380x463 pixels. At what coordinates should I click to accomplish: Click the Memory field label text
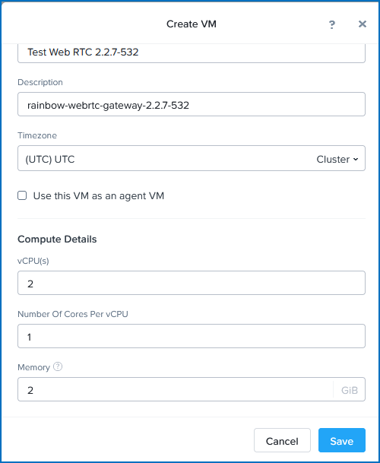pos(33,367)
